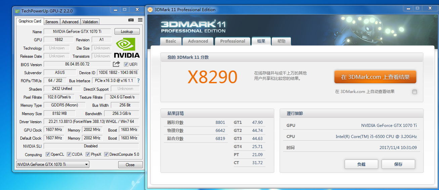Click the GT2 result 44.74
This screenshot has width=439, height=190.
click(257, 131)
